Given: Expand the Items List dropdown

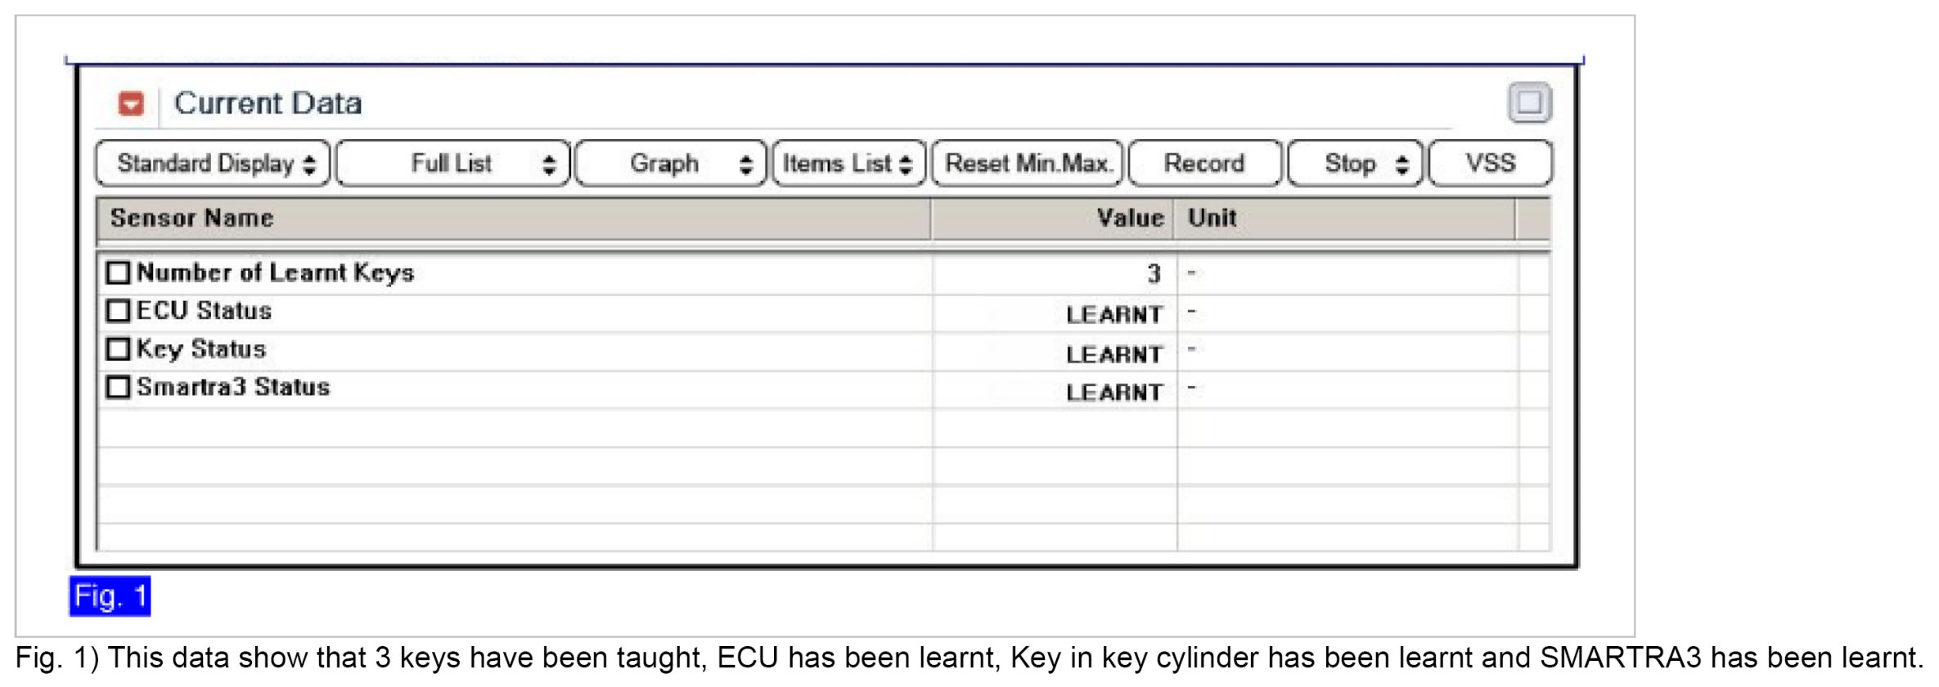Looking at the screenshot, I should [x=848, y=164].
